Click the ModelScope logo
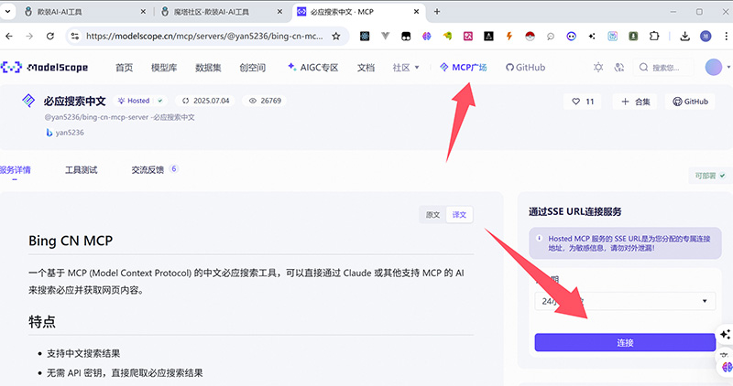The width and height of the screenshot is (733, 386). point(44,68)
